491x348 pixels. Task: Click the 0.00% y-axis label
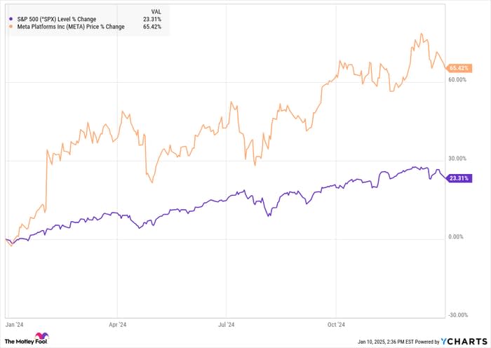point(456,237)
